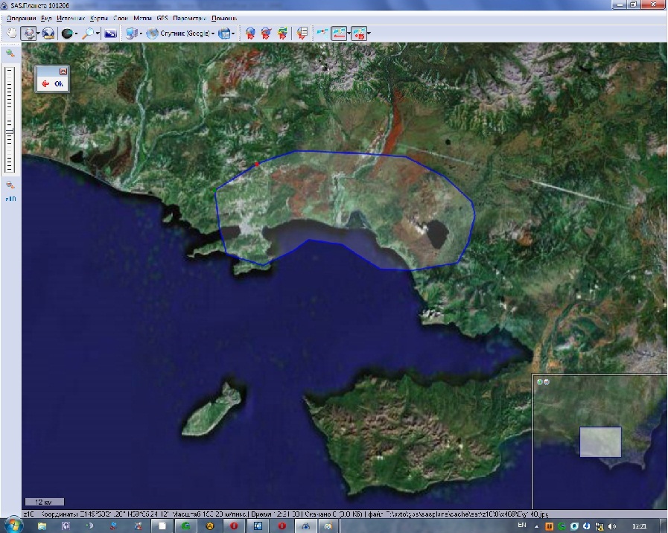The image size is (668, 533).
Task: Expand the magnifier go-to dropdown arrow
Action: click(98, 33)
